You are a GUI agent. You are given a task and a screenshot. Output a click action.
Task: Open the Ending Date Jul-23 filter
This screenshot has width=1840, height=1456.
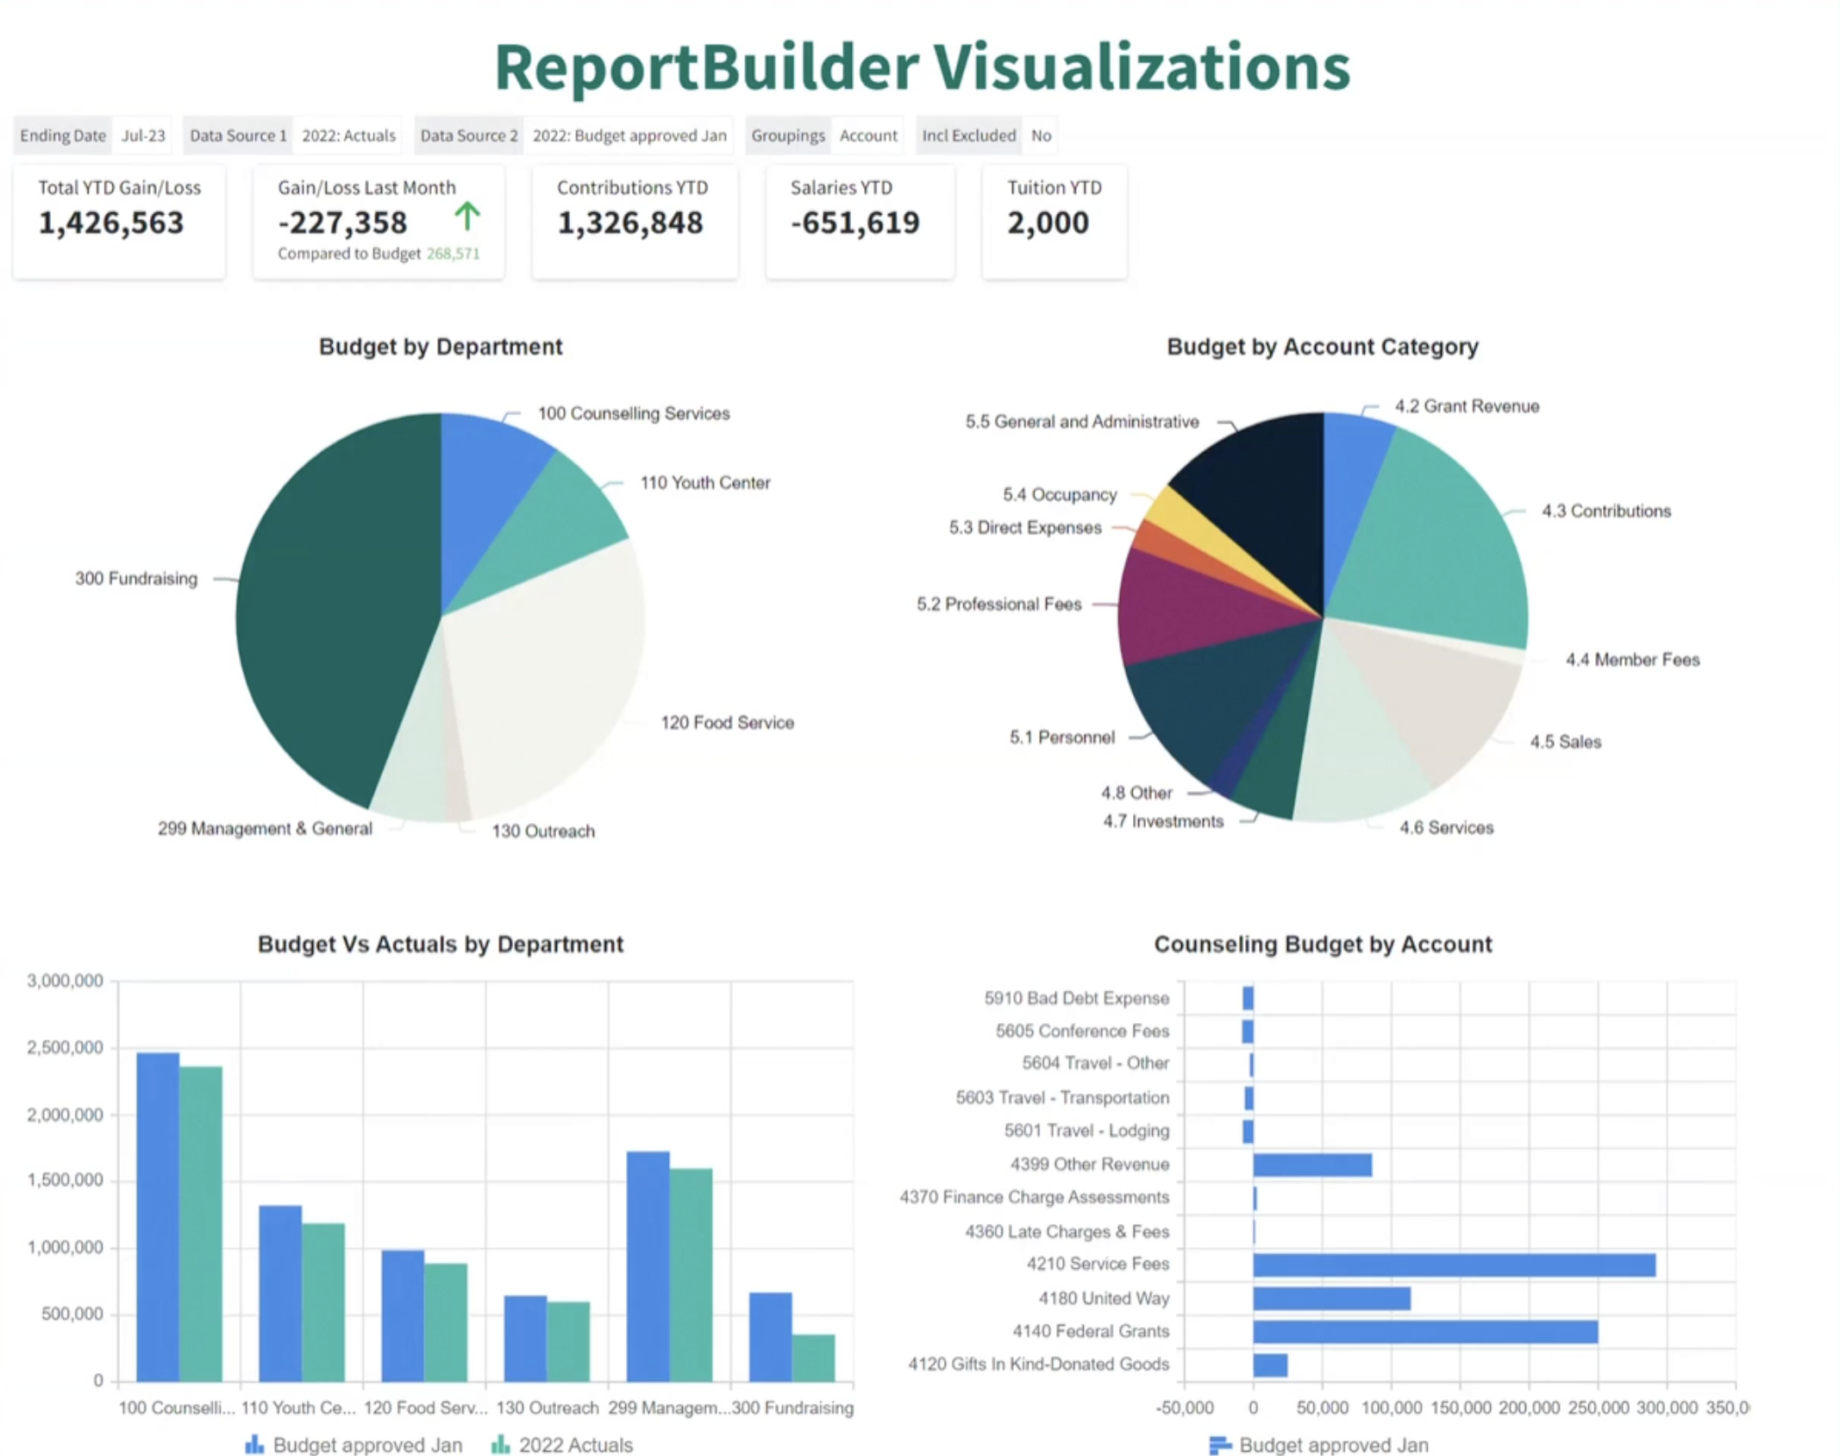[92, 135]
